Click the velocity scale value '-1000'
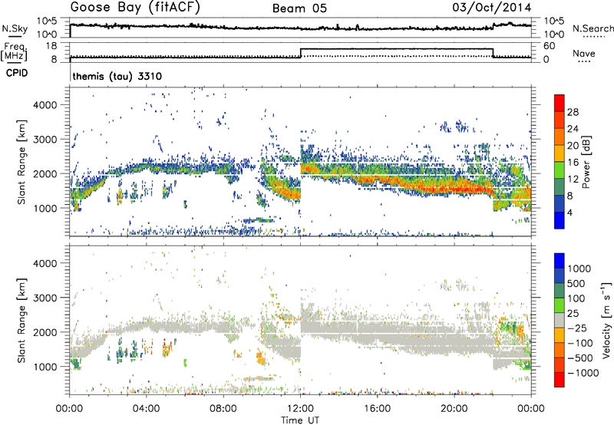614x425 pixels. [583, 373]
